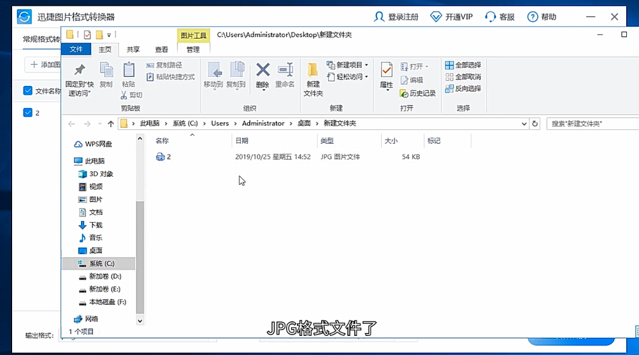Toggle 文件名称 checkbox in converter window

[x=27, y=91]
